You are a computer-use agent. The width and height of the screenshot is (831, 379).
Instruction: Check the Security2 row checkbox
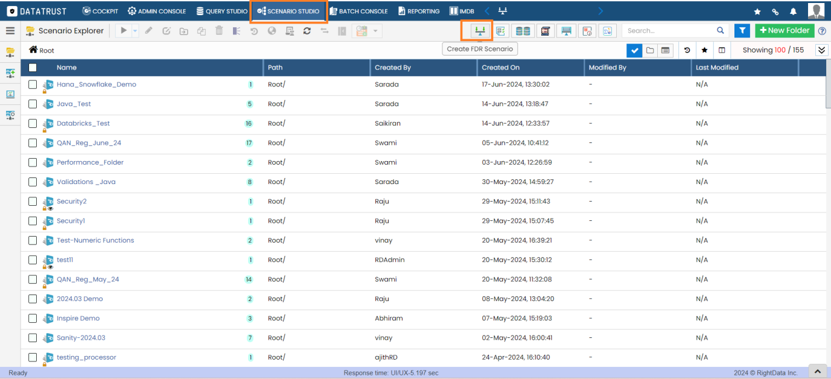point(33,201)
